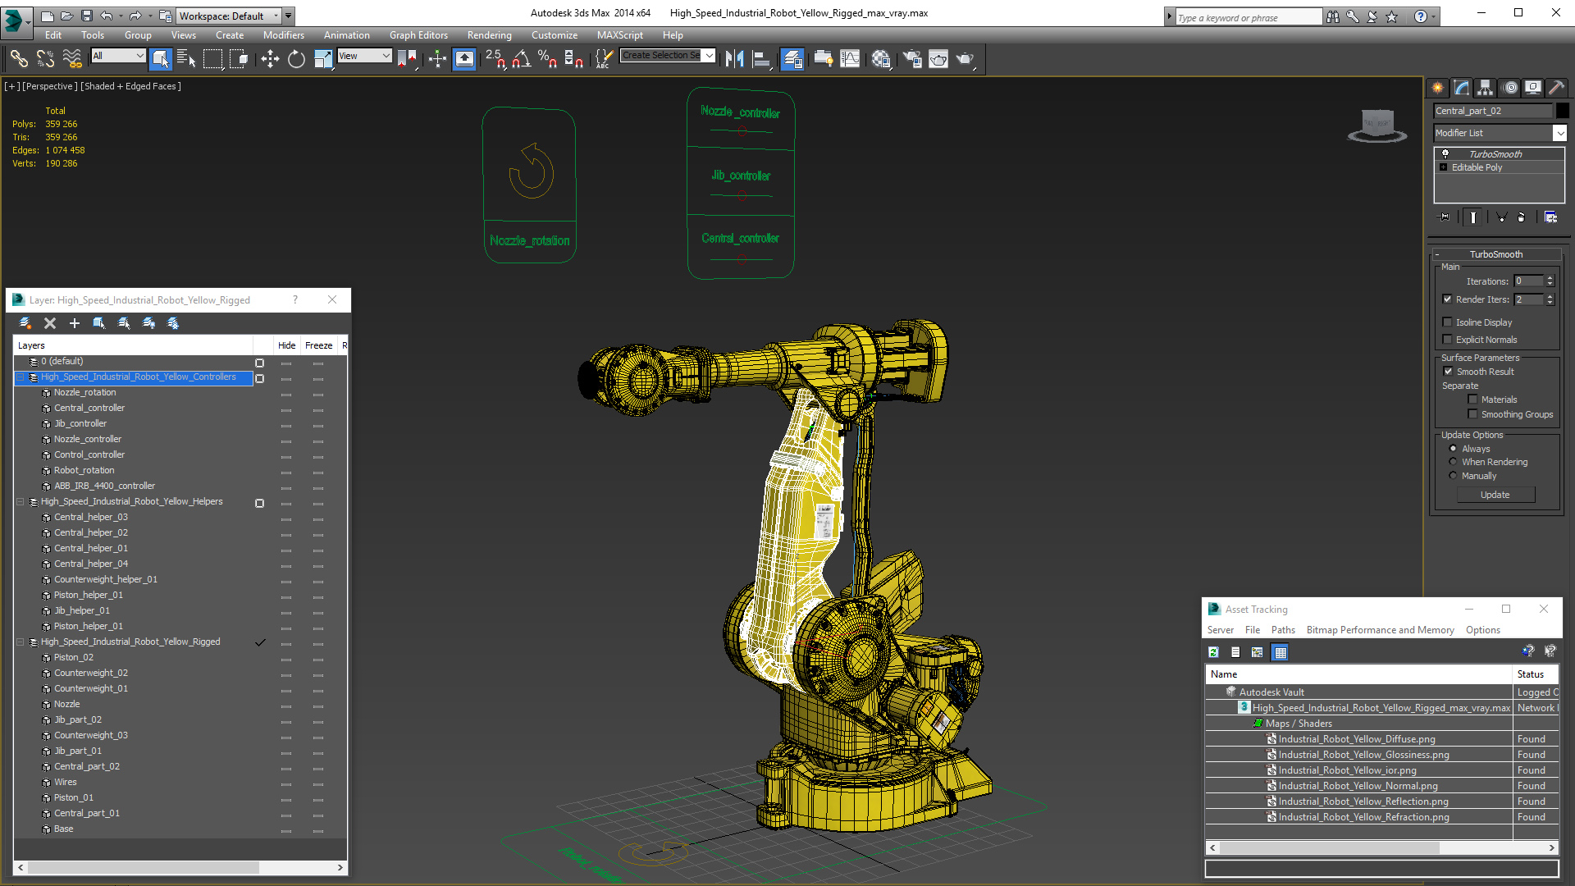The height and width of the screenshot is (886, 1575).
Task: Switch to the Display command panel
Action: point(1533,88)
